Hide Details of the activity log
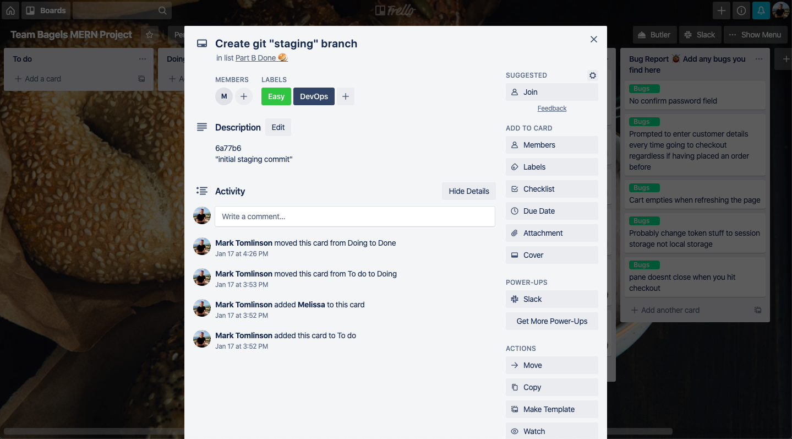The image size is (792, 439). pyautogui.click(x=469, y=191)
